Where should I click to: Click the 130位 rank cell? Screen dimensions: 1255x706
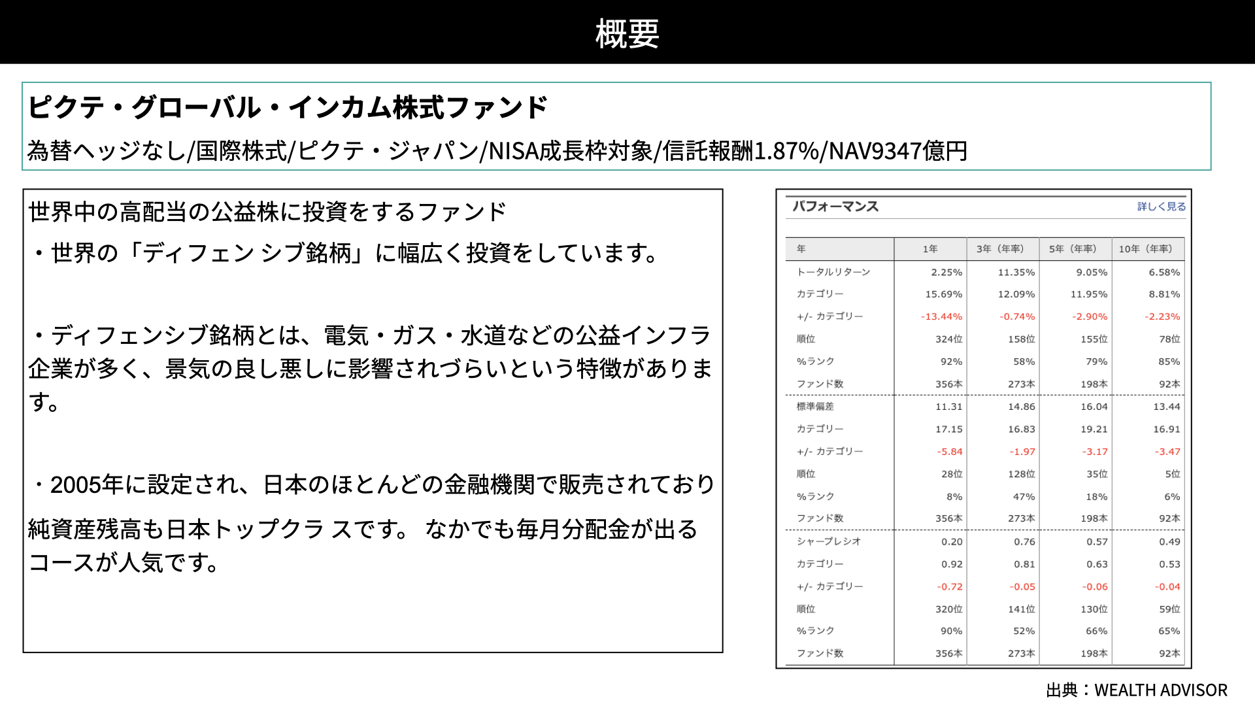[1094, 609]
